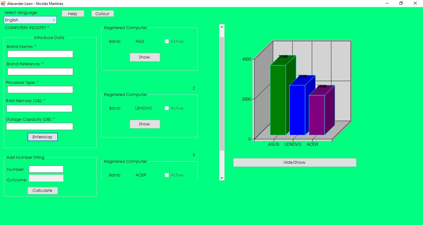The width and height of the screenshot is (423, 225).
Task: Click Show for the ASUS computer
Action: pyautogui.click(x=145, y=57)
